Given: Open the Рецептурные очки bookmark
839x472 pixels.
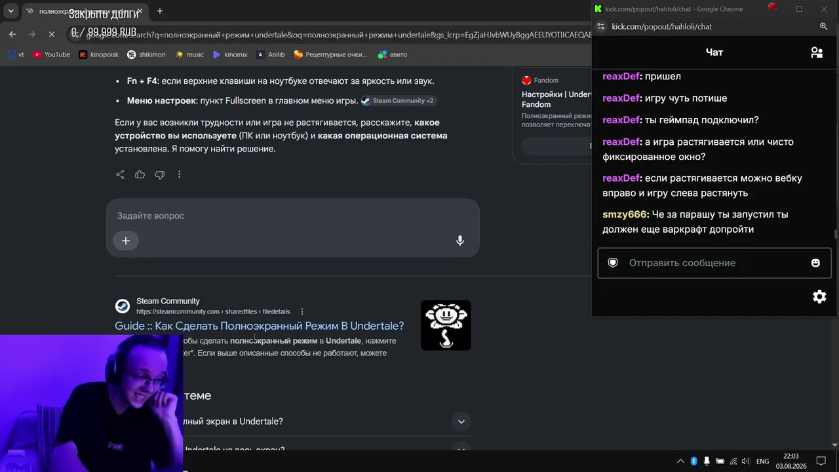Looking at the screenshot, I should (x=330, y=54).
